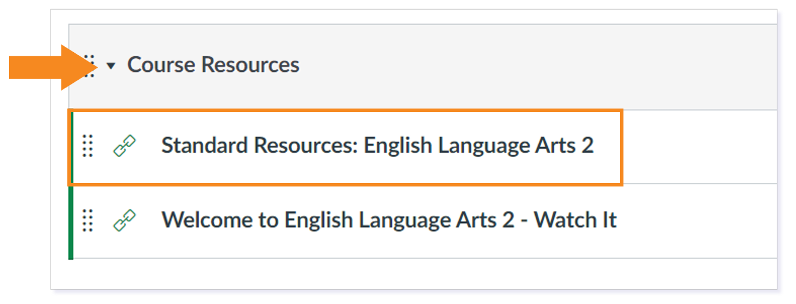Click drag handle beside Standard Resources item
The width and height of the screenshot is (796, 304).
click(x=88, y=146)
